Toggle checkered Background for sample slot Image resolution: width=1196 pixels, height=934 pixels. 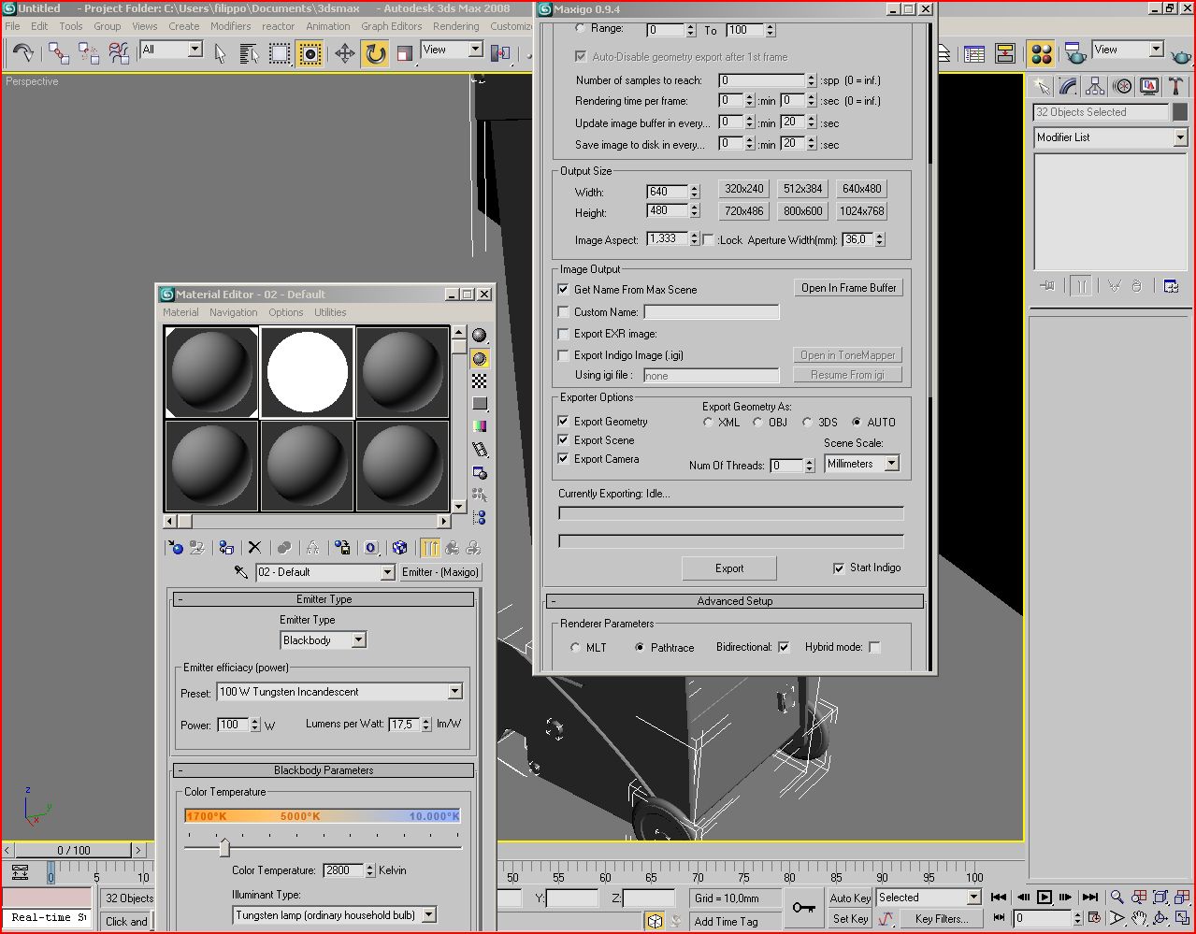point(480,381)
